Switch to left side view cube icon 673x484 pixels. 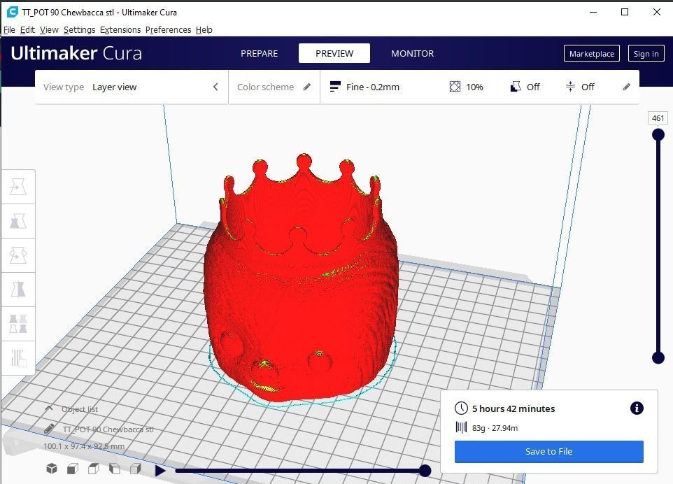click(115, 468)
